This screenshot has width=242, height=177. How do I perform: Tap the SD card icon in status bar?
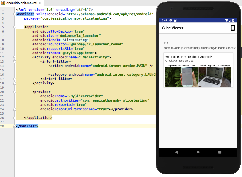click(x=175, y=20)
